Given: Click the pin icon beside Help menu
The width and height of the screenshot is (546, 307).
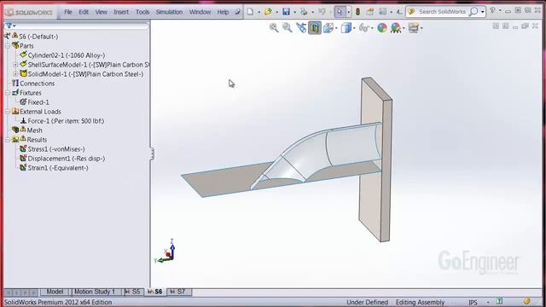Looking at the screenshot, I should [237, 12].
